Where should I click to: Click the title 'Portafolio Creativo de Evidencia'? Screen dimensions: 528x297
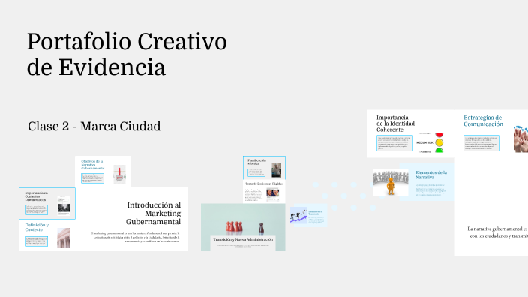tap(127, 55)
